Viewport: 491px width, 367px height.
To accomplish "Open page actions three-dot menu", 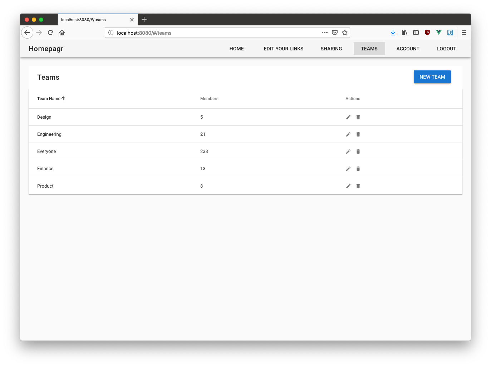I will 325,33.
